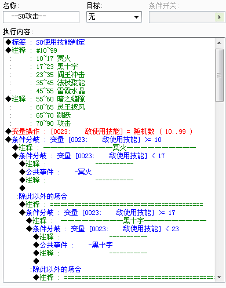Screen dimensions: 226x288
Task: Select the 条件分歧 敌使用技能 >= 10 line
Action: tap(83, 140)
